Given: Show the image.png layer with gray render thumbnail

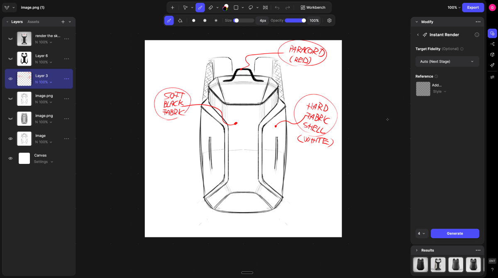Looking at the screenshot, I should [10, 119].
